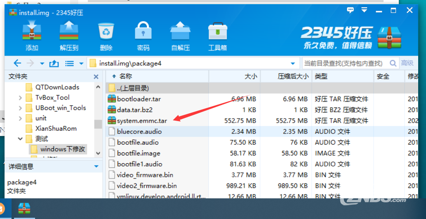Sort by 大小 column header
The height and width of the screenshot is (219, 426).
pos(235,76)
